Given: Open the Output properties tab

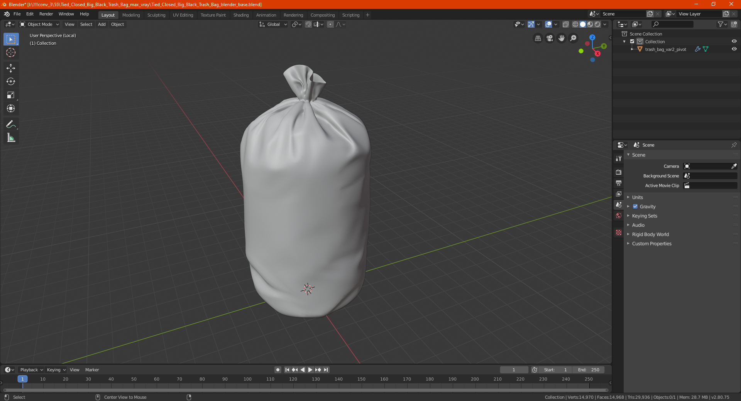Looking at the screenshot, I should [x=619, y=183].
